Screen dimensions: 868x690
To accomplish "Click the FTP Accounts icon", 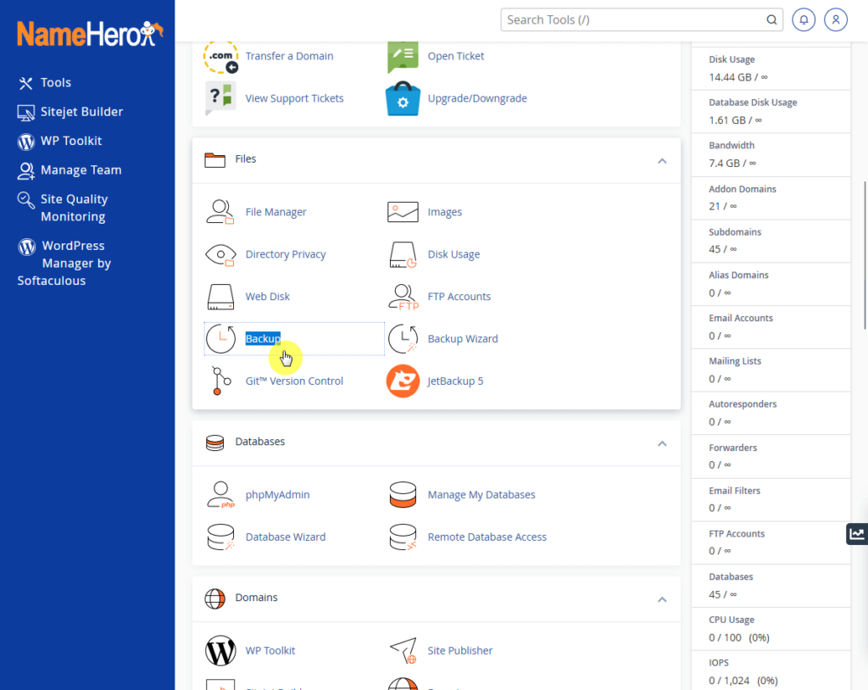I will coord(403,297).
